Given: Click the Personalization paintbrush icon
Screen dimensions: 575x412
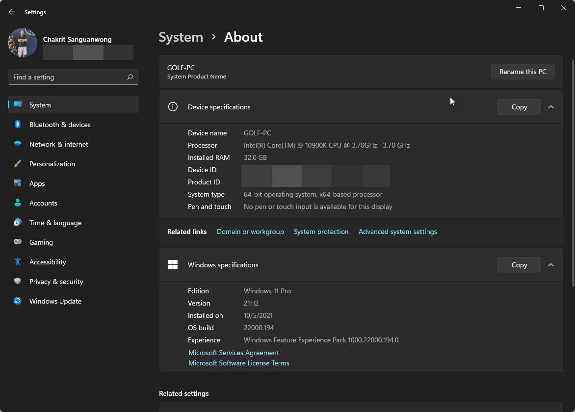Looking at the screenshot, I should (18, 163).
